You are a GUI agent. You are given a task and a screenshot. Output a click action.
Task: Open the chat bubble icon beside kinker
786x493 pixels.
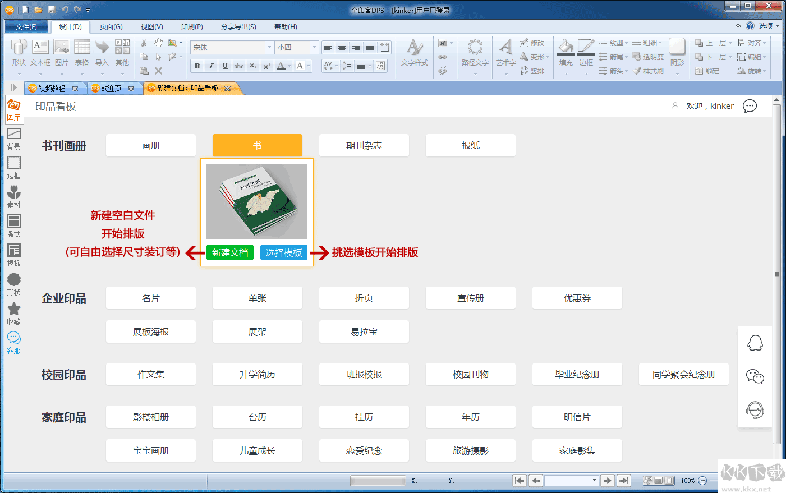[x=750, y=106]
